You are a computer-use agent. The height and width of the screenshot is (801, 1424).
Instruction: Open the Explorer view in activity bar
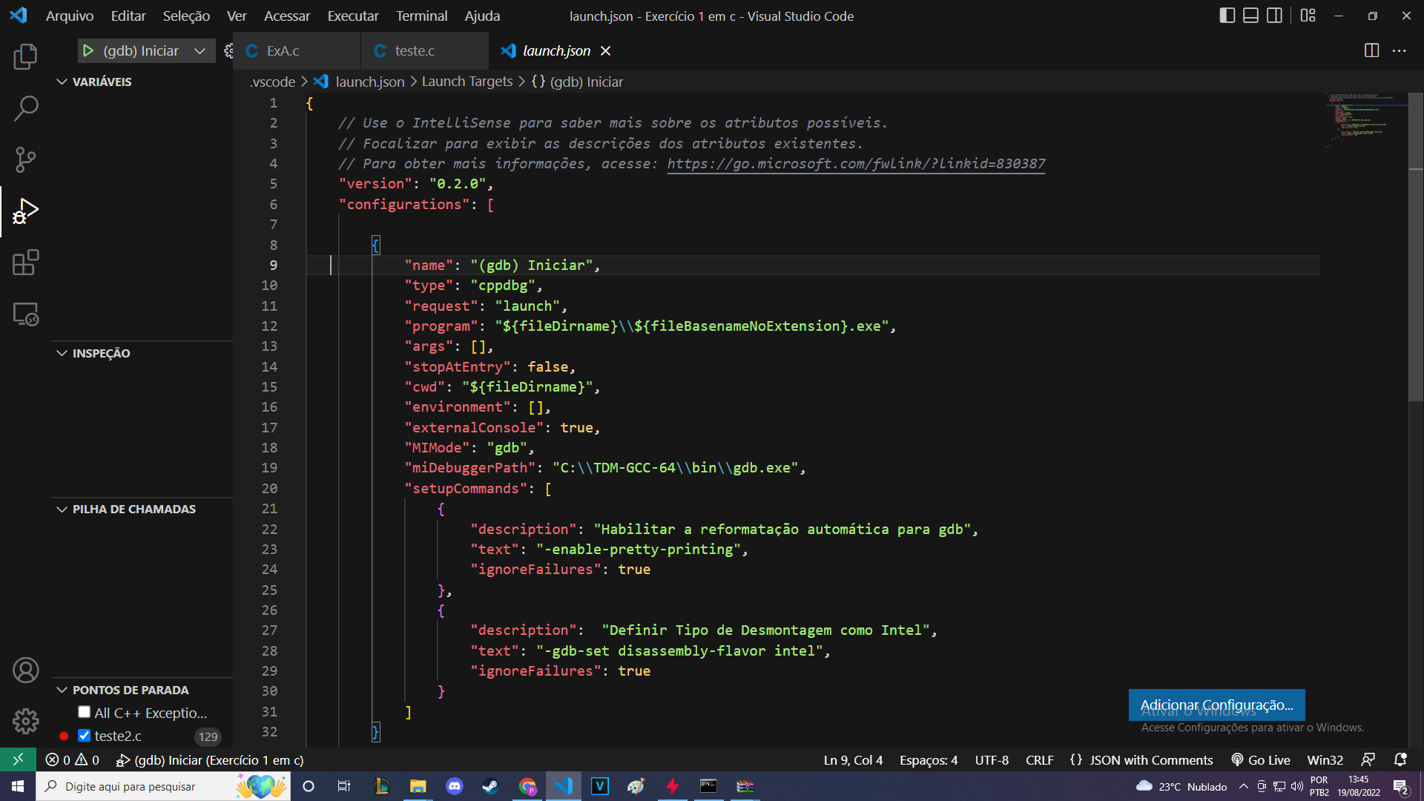(25, 56)
